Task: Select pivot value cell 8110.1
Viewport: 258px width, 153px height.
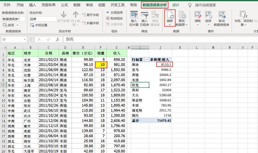Action: (160, 65)
